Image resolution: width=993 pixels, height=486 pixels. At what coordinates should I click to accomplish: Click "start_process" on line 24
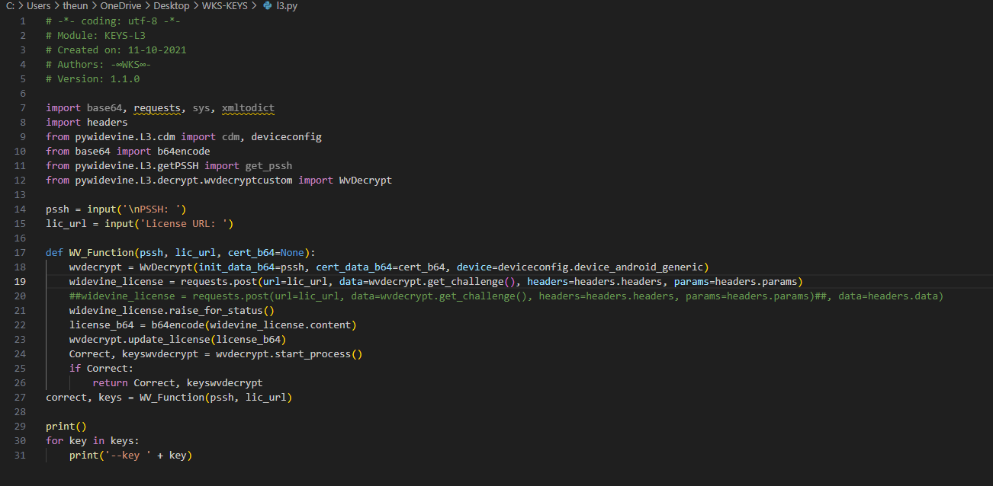[x=313, y=354]
